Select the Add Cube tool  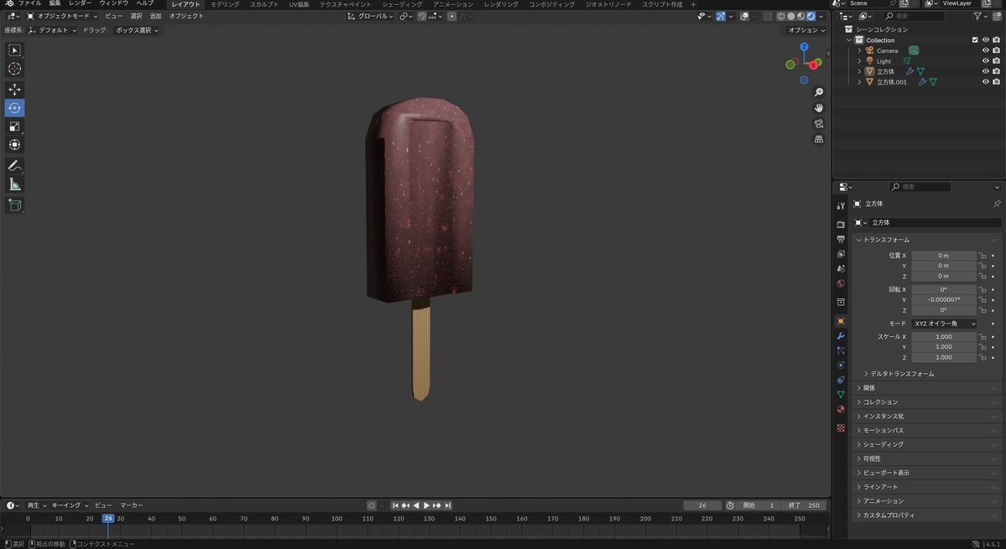point(14,205)
